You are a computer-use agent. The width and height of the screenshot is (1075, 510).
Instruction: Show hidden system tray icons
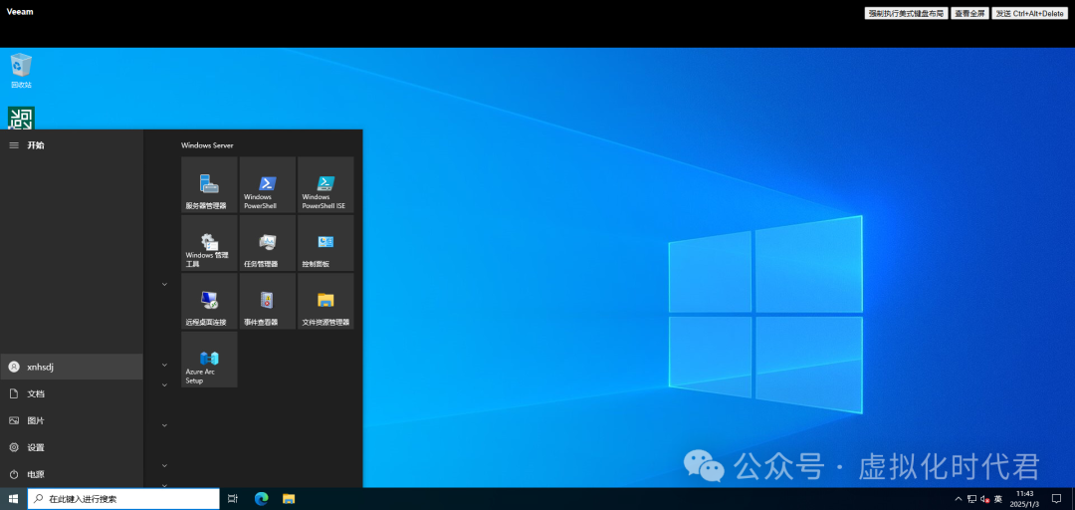[959, 499]
